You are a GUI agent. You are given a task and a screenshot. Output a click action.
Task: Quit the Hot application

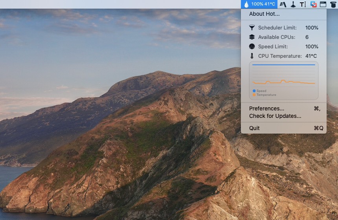(x=254, y=128)
